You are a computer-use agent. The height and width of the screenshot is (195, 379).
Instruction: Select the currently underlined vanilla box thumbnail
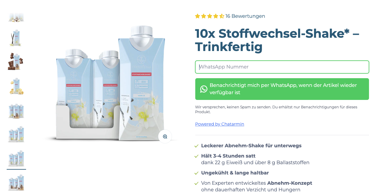16,158
